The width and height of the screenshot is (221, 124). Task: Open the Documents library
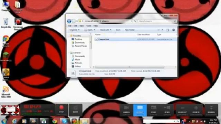click(x=80, y=56)
